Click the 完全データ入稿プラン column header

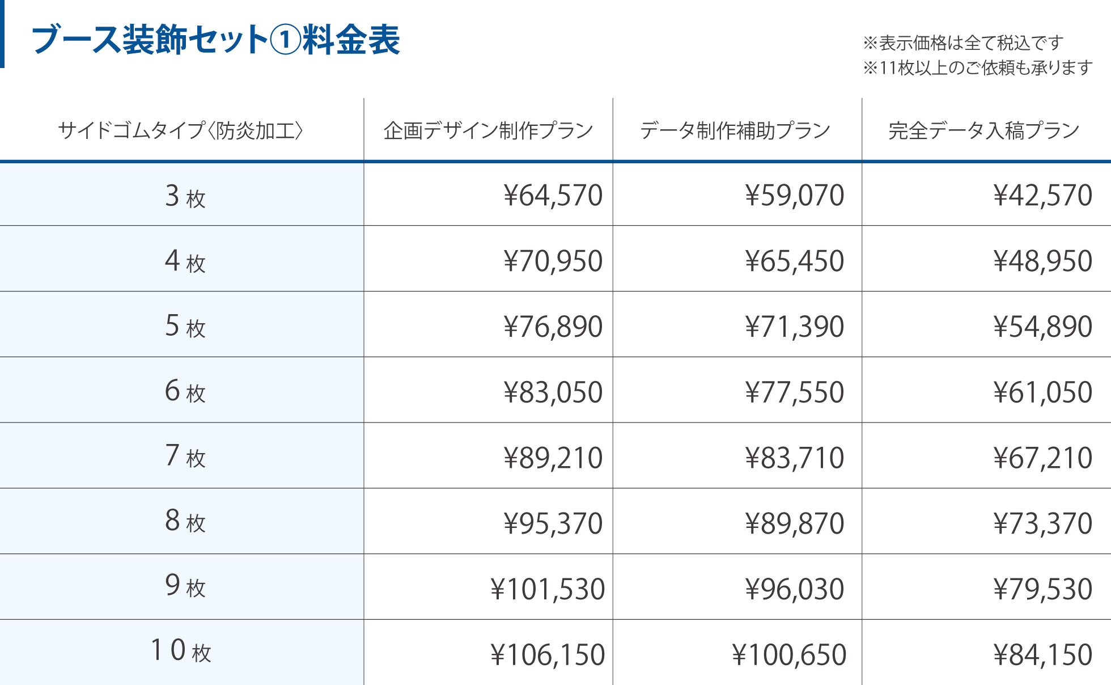tap(984, 130)
